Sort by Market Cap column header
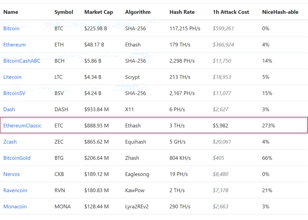This screenshot has width=308, height=220. point(99,12)
